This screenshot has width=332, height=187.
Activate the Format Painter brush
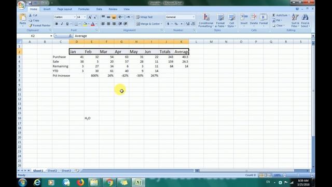(x=39, y=25)
